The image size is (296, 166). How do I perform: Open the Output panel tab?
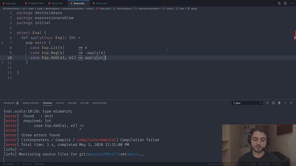tap(60, 103)
